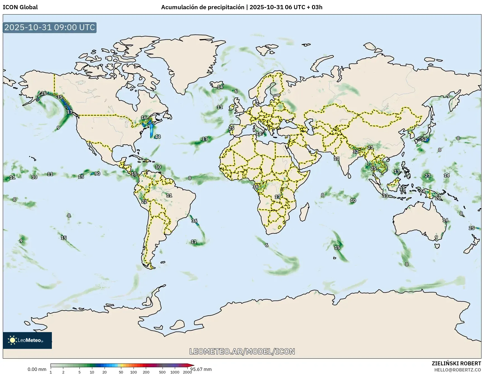This screenshot has width=484, height=374.
Task: Click the 2025-10-31 09:00 UTC timestamp badge
Action: [x=50, y=27]
